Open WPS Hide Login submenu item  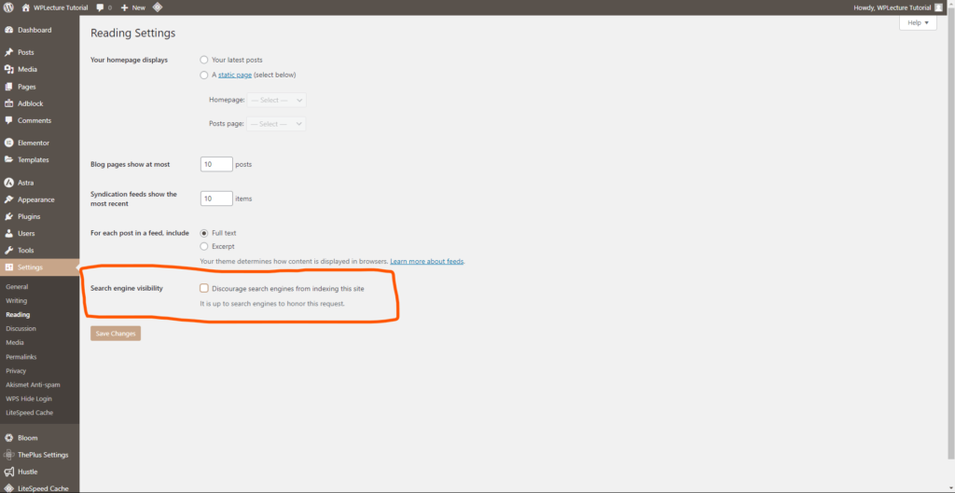point(29,399)
